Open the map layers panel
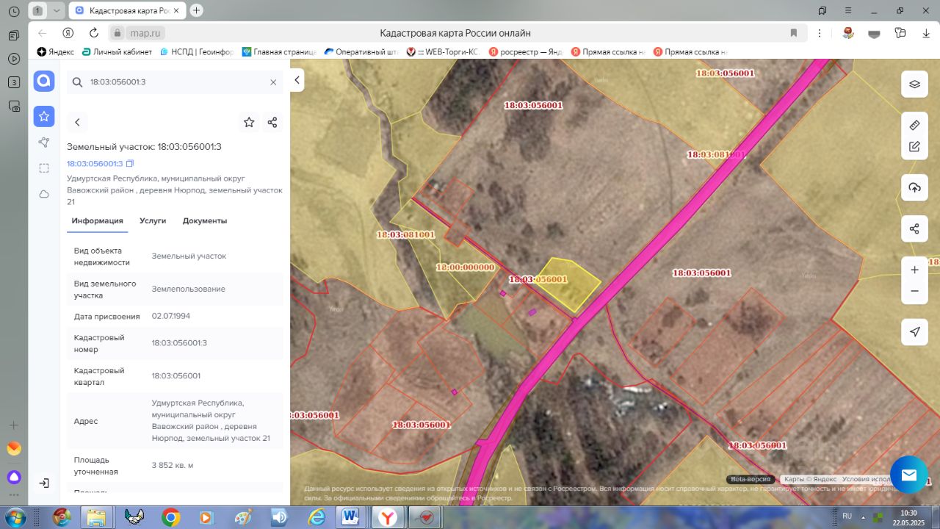Screen dimensions: 940x529 coord(914,84)
